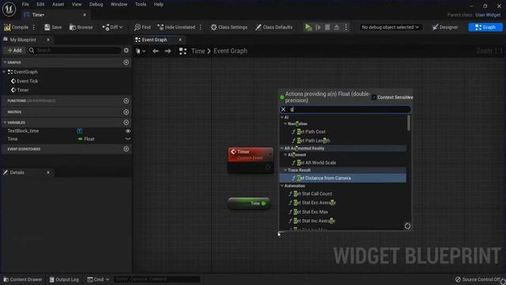
Task: Save the widget blueprint
Action: point(53,28)
